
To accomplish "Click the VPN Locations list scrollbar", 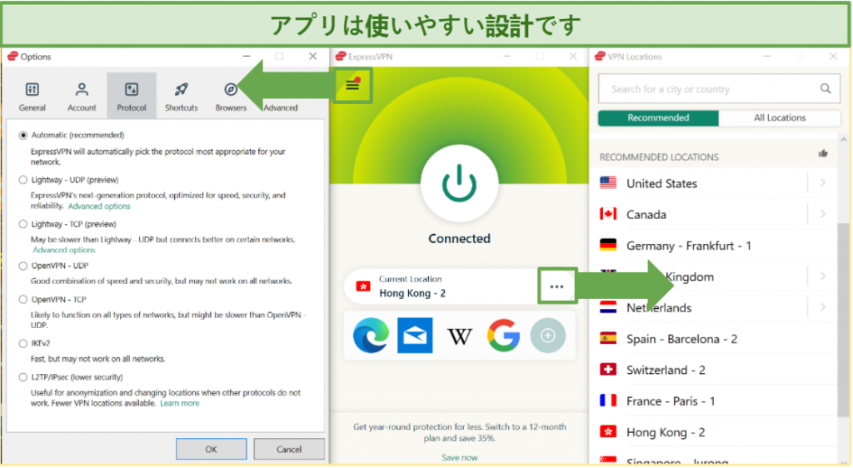I will click(843, 320).
